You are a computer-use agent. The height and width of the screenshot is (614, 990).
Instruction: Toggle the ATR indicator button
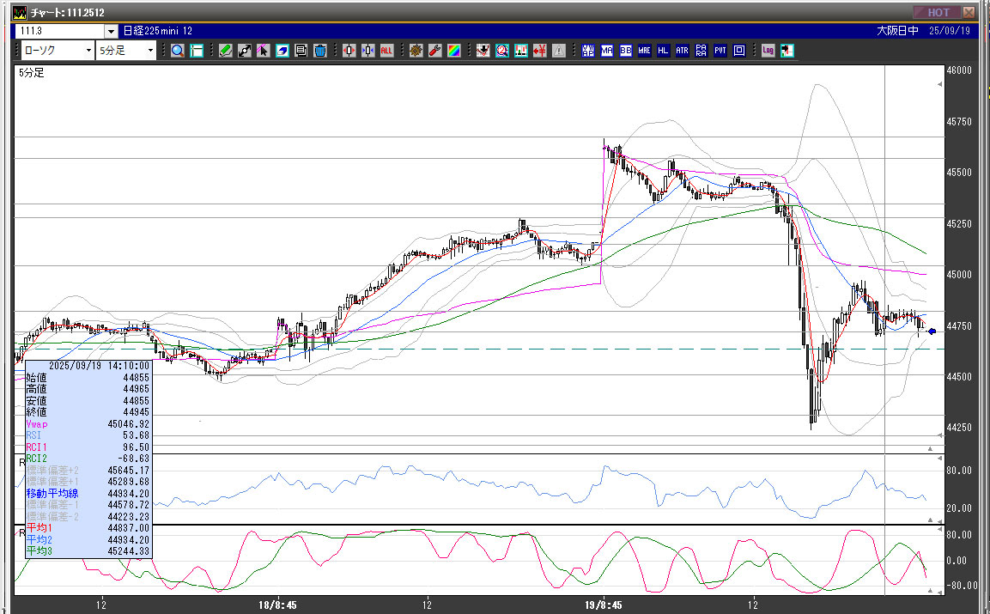point(682,51)
